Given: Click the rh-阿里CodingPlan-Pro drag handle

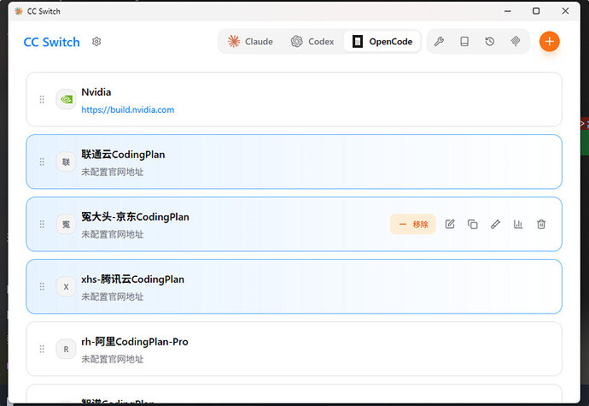Looking at the screenshot, I should pos(42,350).
